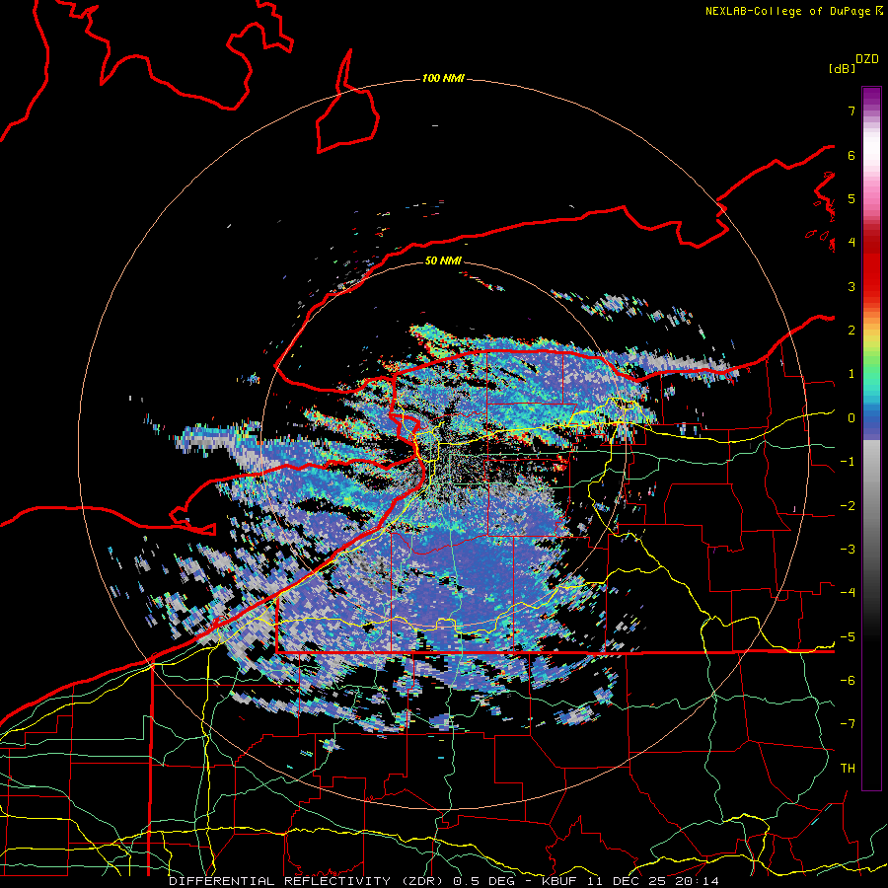
Task: Click the 50 NMI range ring label
Action: pyautogui.click(x=443, y=260)
